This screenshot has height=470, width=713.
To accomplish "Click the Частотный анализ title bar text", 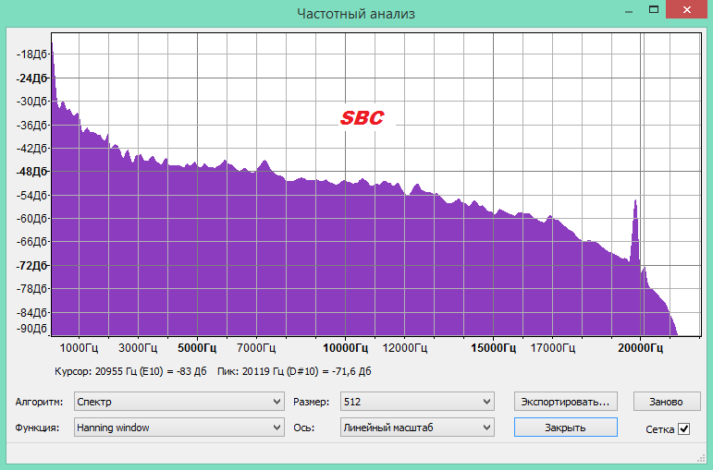I will (x=356, y=13).
